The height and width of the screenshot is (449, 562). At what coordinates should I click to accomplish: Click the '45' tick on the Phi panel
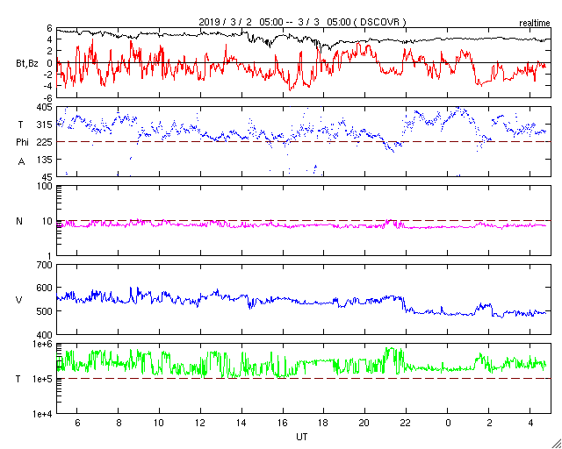pyautogui.click(x=47, y=177)
